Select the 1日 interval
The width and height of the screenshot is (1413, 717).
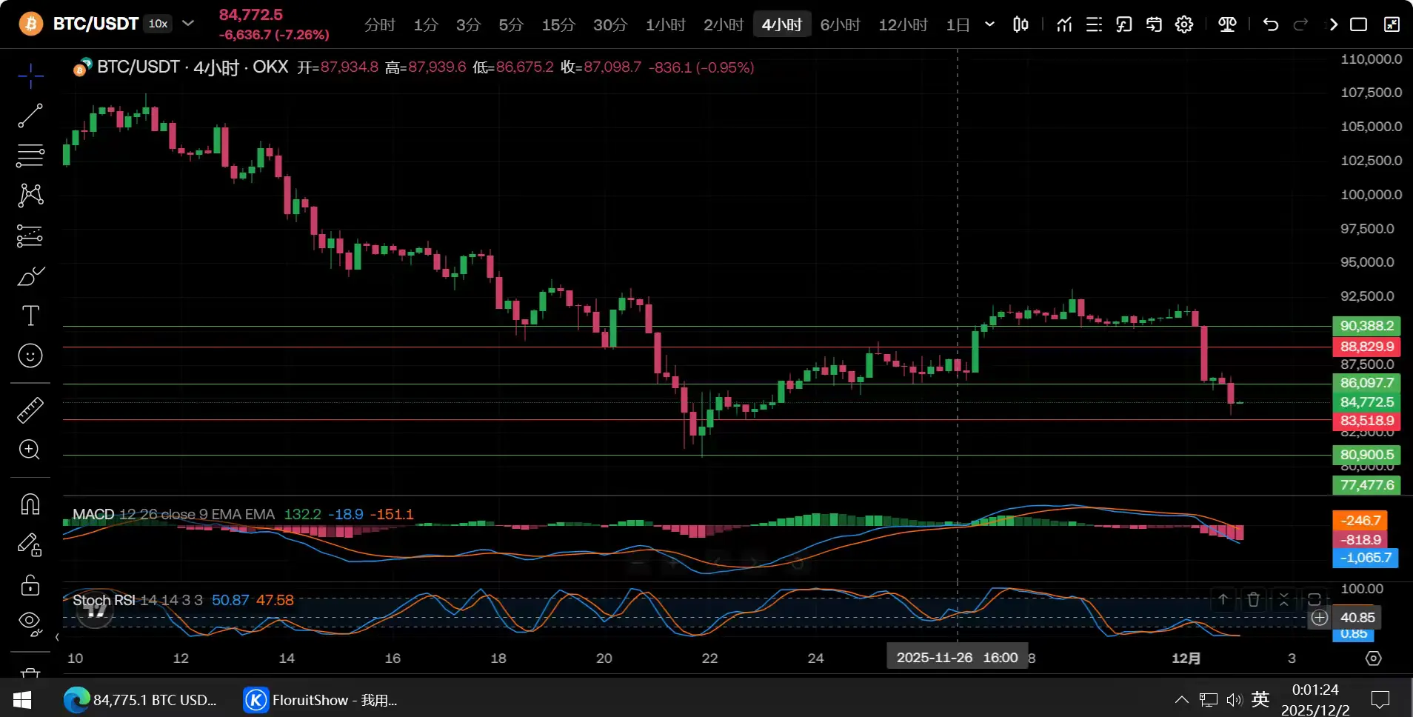point(958,24)
